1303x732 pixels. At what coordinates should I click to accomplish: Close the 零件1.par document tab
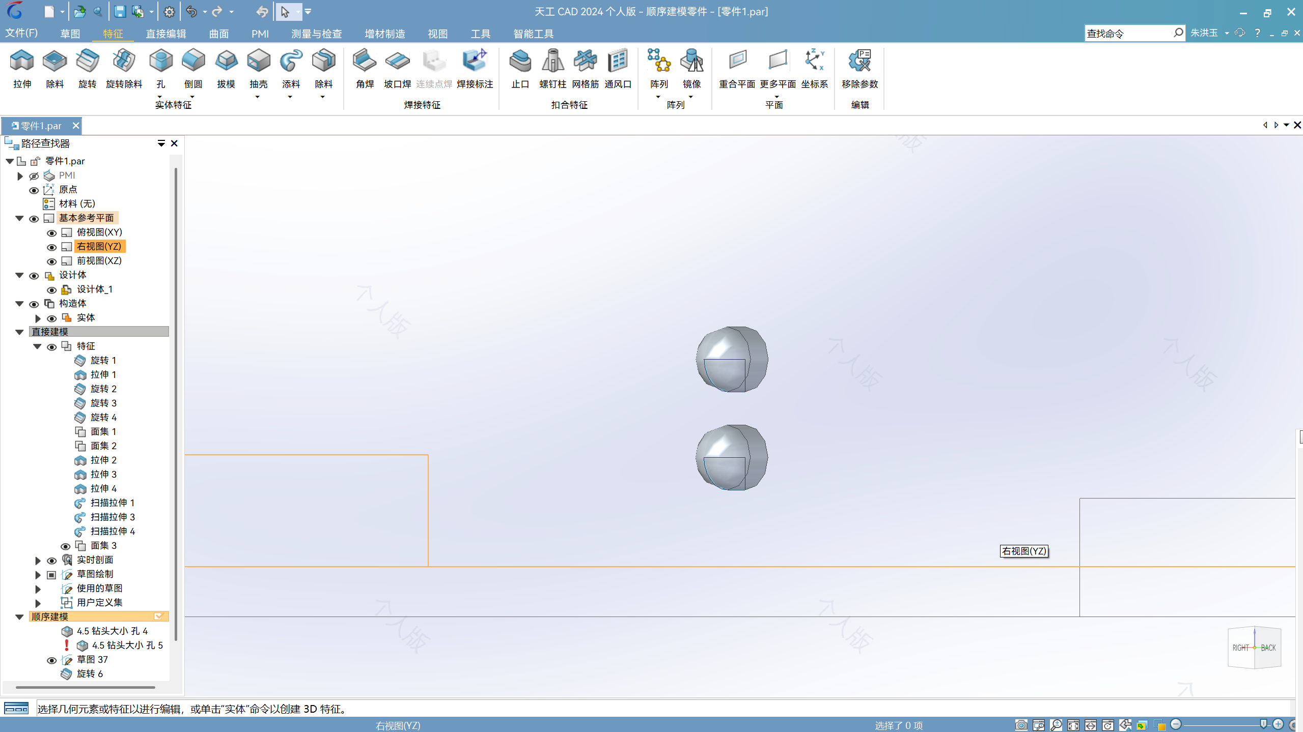pyautogui.click(x=75, y=125)
